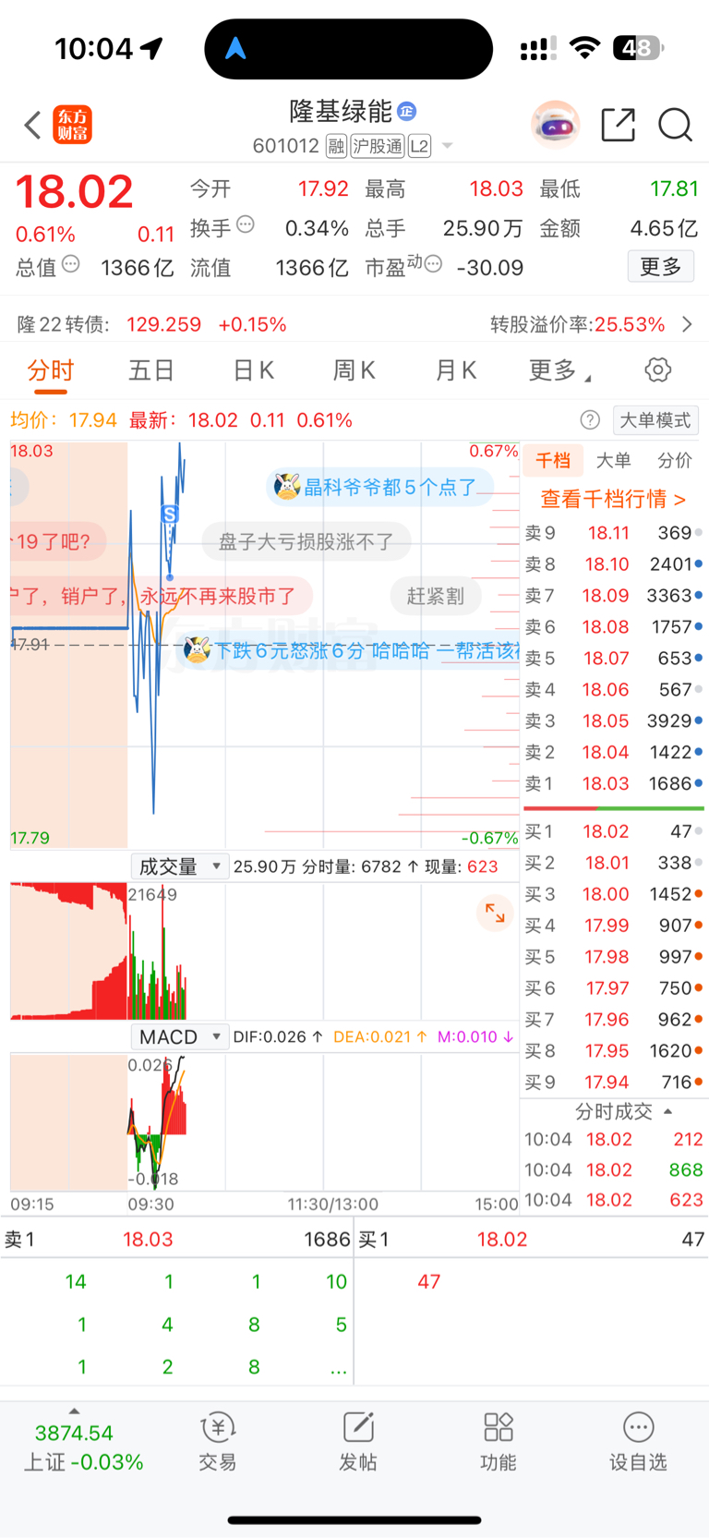The width and height of the screenshot is (709, 1538).
Task: Expand the 更多 chart period menu
Action: click(x=559, y=370)
